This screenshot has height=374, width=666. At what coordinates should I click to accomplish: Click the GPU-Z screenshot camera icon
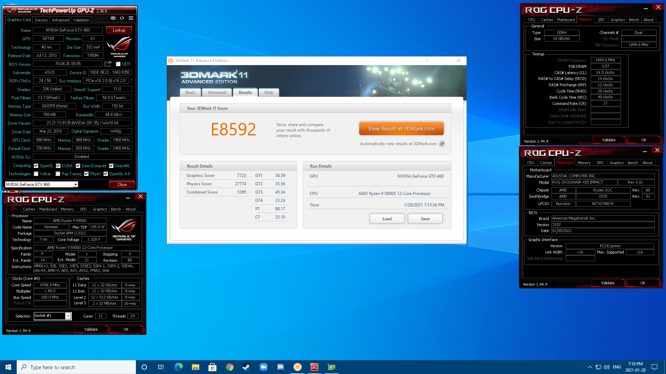[x=113, y=18]
